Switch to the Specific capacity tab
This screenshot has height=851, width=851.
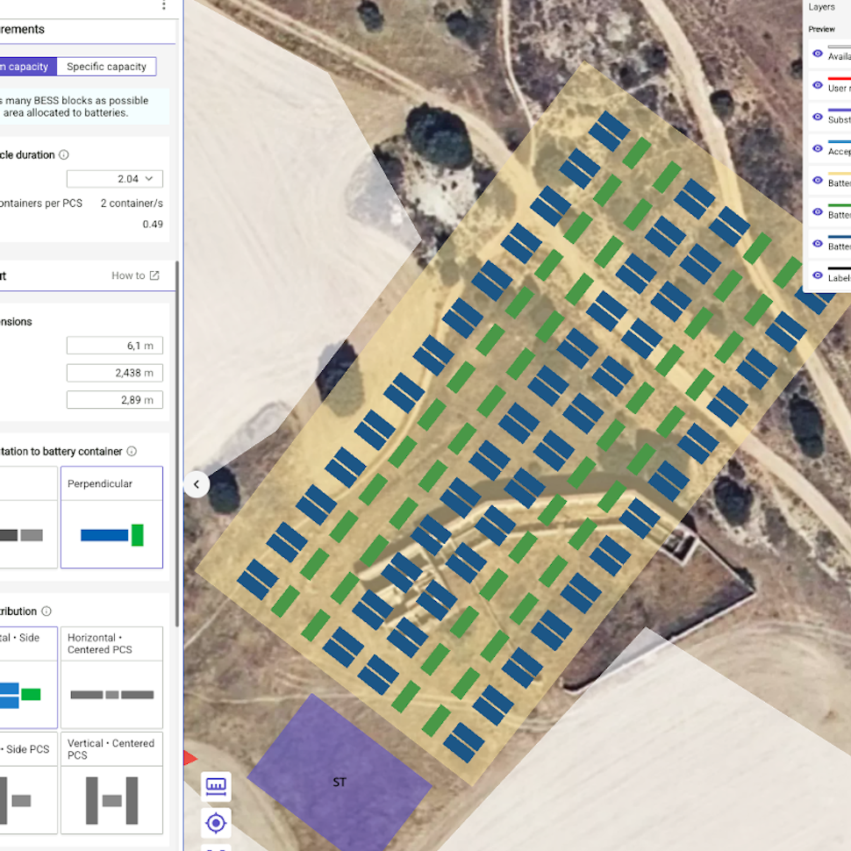(106, 67)
